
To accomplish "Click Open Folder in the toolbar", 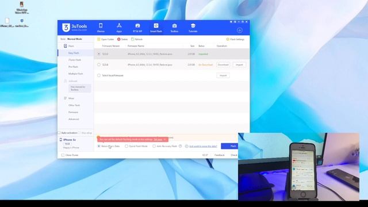I will (106, 39).
